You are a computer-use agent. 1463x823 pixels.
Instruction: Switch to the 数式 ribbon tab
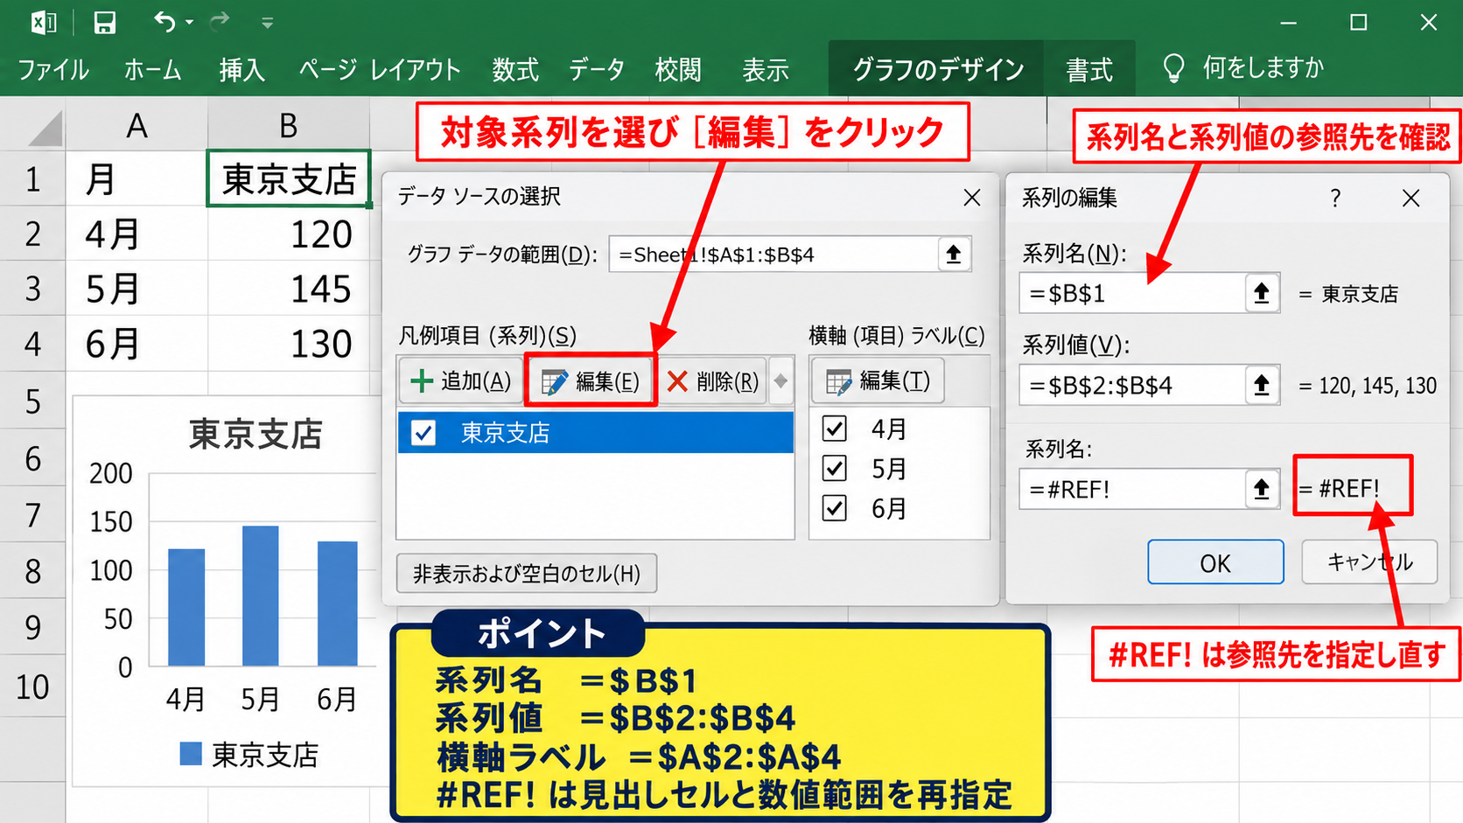515,70
